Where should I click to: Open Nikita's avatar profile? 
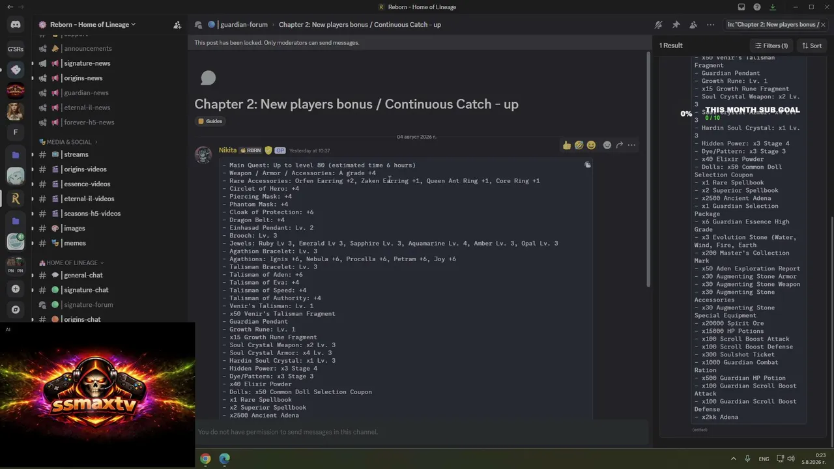point(203,155)
